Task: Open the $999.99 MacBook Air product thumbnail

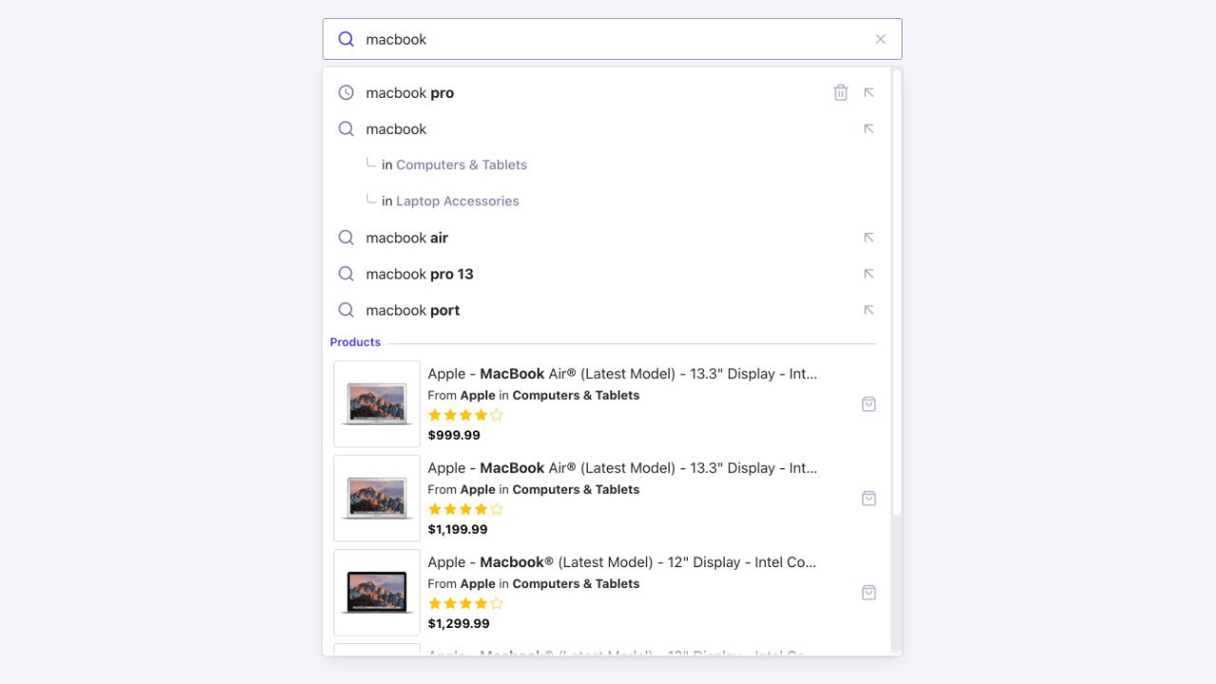Action: coord(377,404)
